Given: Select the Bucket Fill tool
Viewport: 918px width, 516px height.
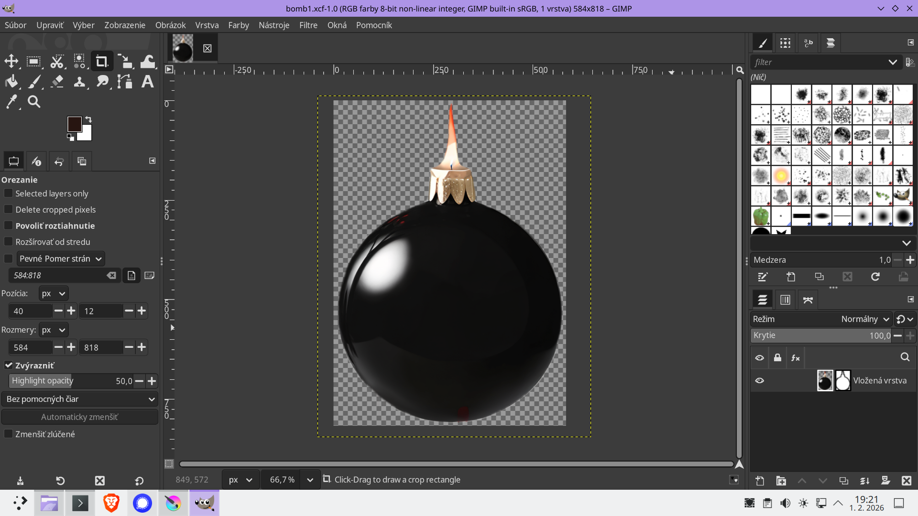Looking at the screenshot, I should 11,82.
